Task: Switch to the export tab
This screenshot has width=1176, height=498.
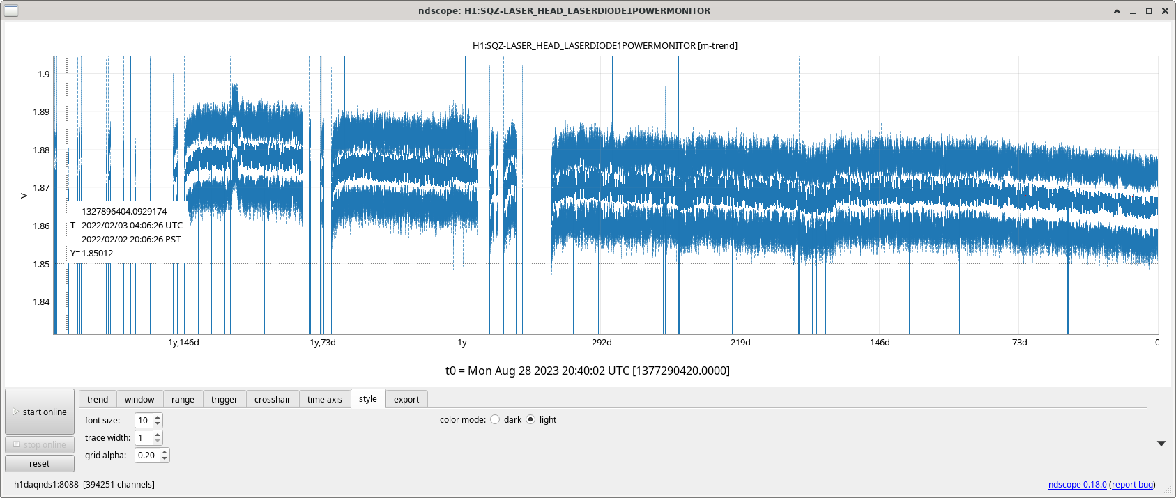Action: click(406, 399)
